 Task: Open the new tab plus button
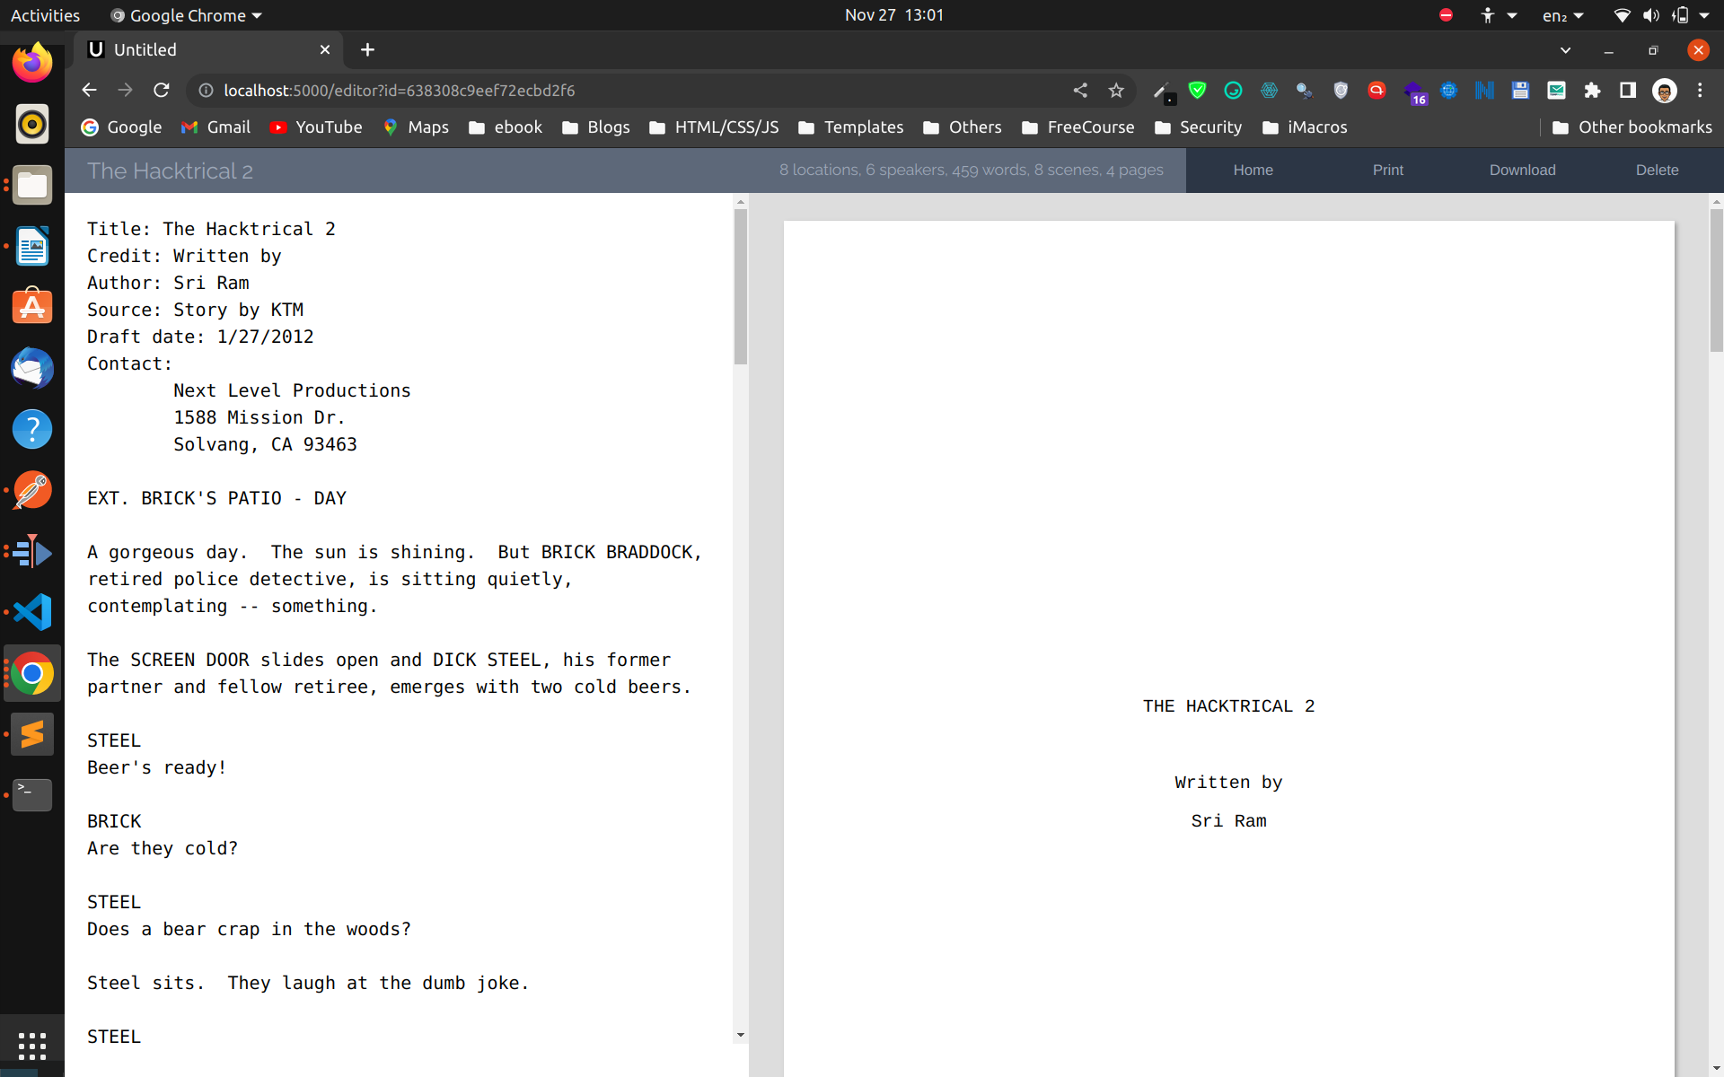tap(367, 50)
